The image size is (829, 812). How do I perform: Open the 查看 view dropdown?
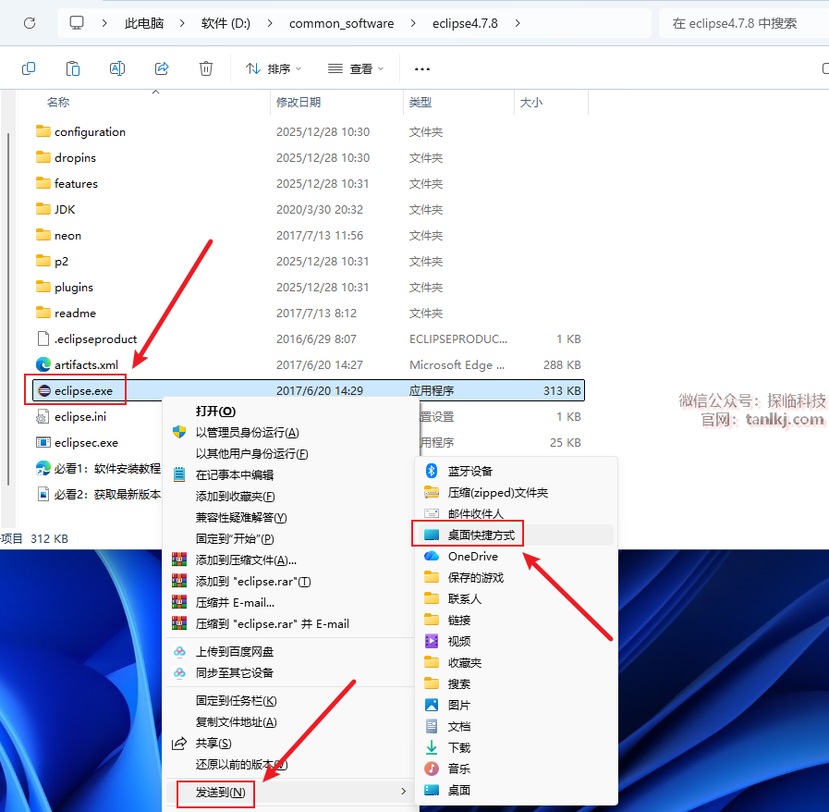(356, 68)
